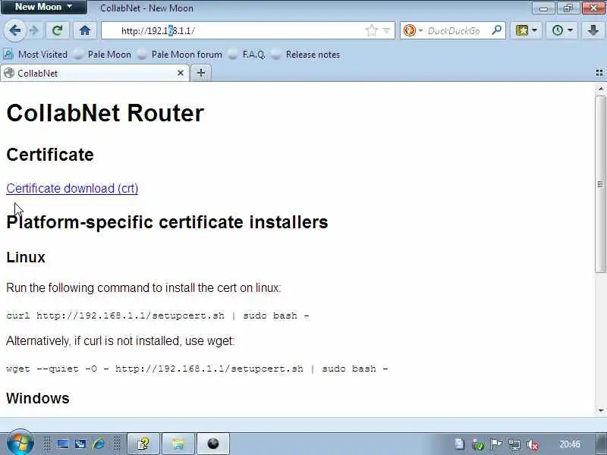Open the Pale Moon forum bookmark
The width and height of the screenshot is (607, 455).
point(180,55)
